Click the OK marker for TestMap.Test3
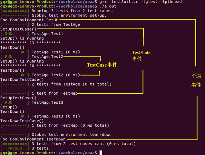The height and width of the screenshot is (155, 205). (x=22, y=116)
